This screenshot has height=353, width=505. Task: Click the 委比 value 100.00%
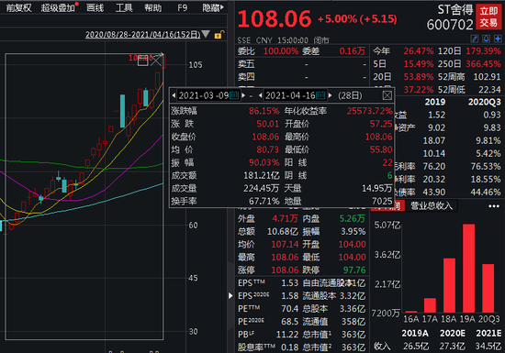[x=281, y=51]
